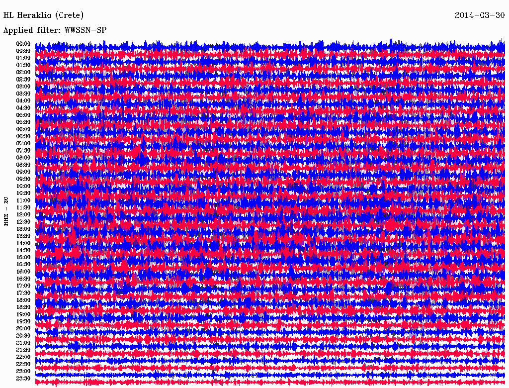The image size is (509, 388).
Task: Click the '02:30' time label
Action: click(x=23, y=79)
